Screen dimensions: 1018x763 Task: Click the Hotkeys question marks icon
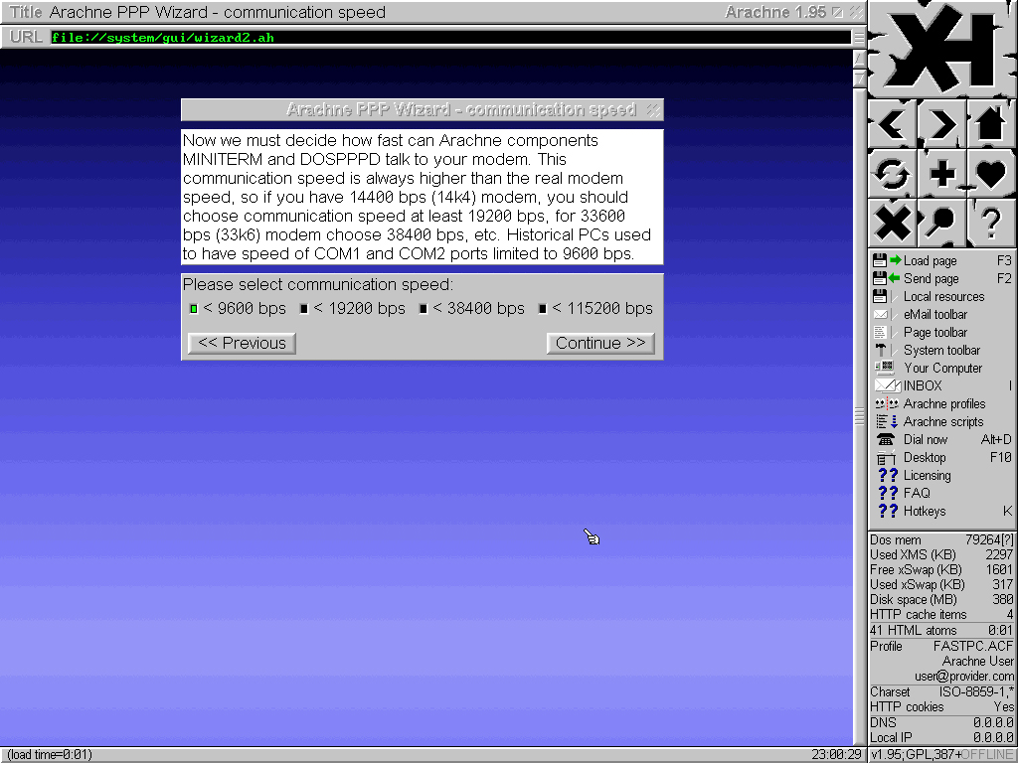point(888,511)
